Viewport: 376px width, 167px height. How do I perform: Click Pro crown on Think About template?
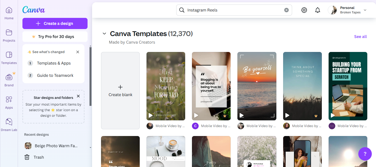tap(316, 116)
